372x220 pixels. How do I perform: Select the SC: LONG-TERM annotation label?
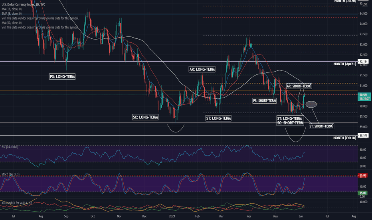tap(145, 117)
